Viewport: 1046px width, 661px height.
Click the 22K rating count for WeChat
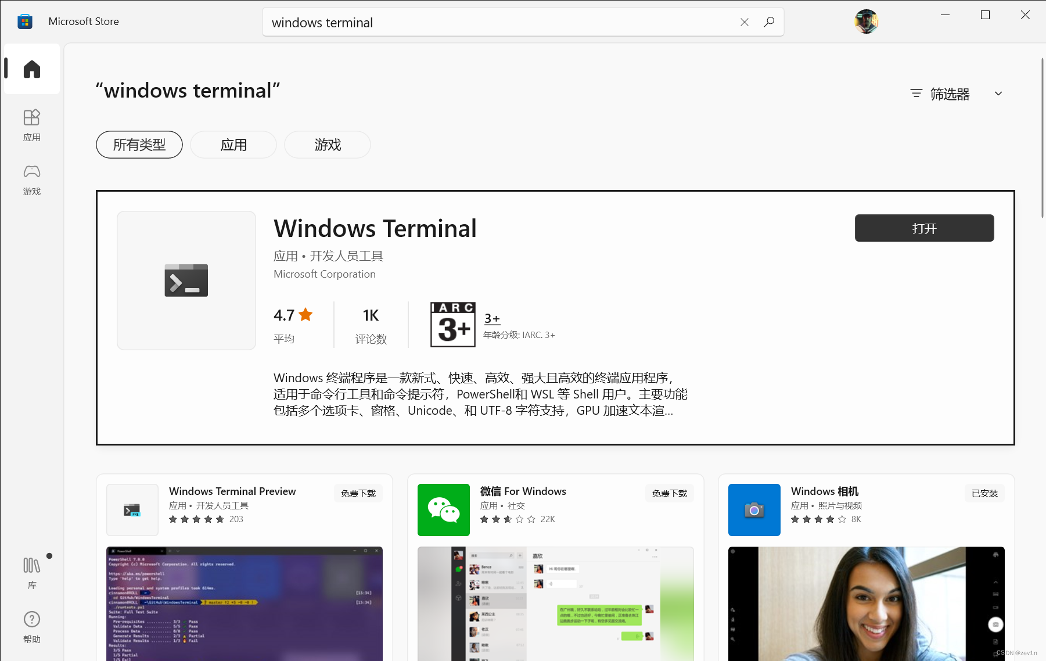(x=548, y=519)
